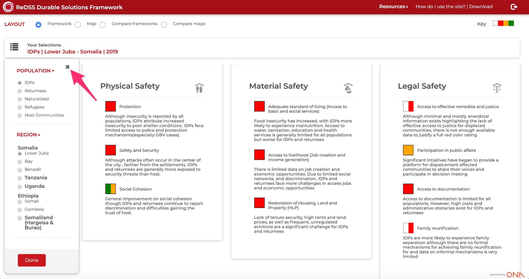Open the Resources dropdown menu
This screenshot has height=279, width=529.
394,7
